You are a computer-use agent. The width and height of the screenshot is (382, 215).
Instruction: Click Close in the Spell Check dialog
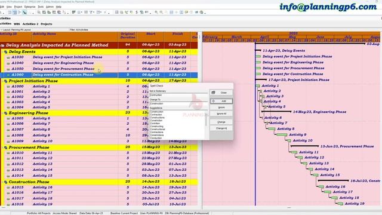pyautogui.click(x=221, y=93)
